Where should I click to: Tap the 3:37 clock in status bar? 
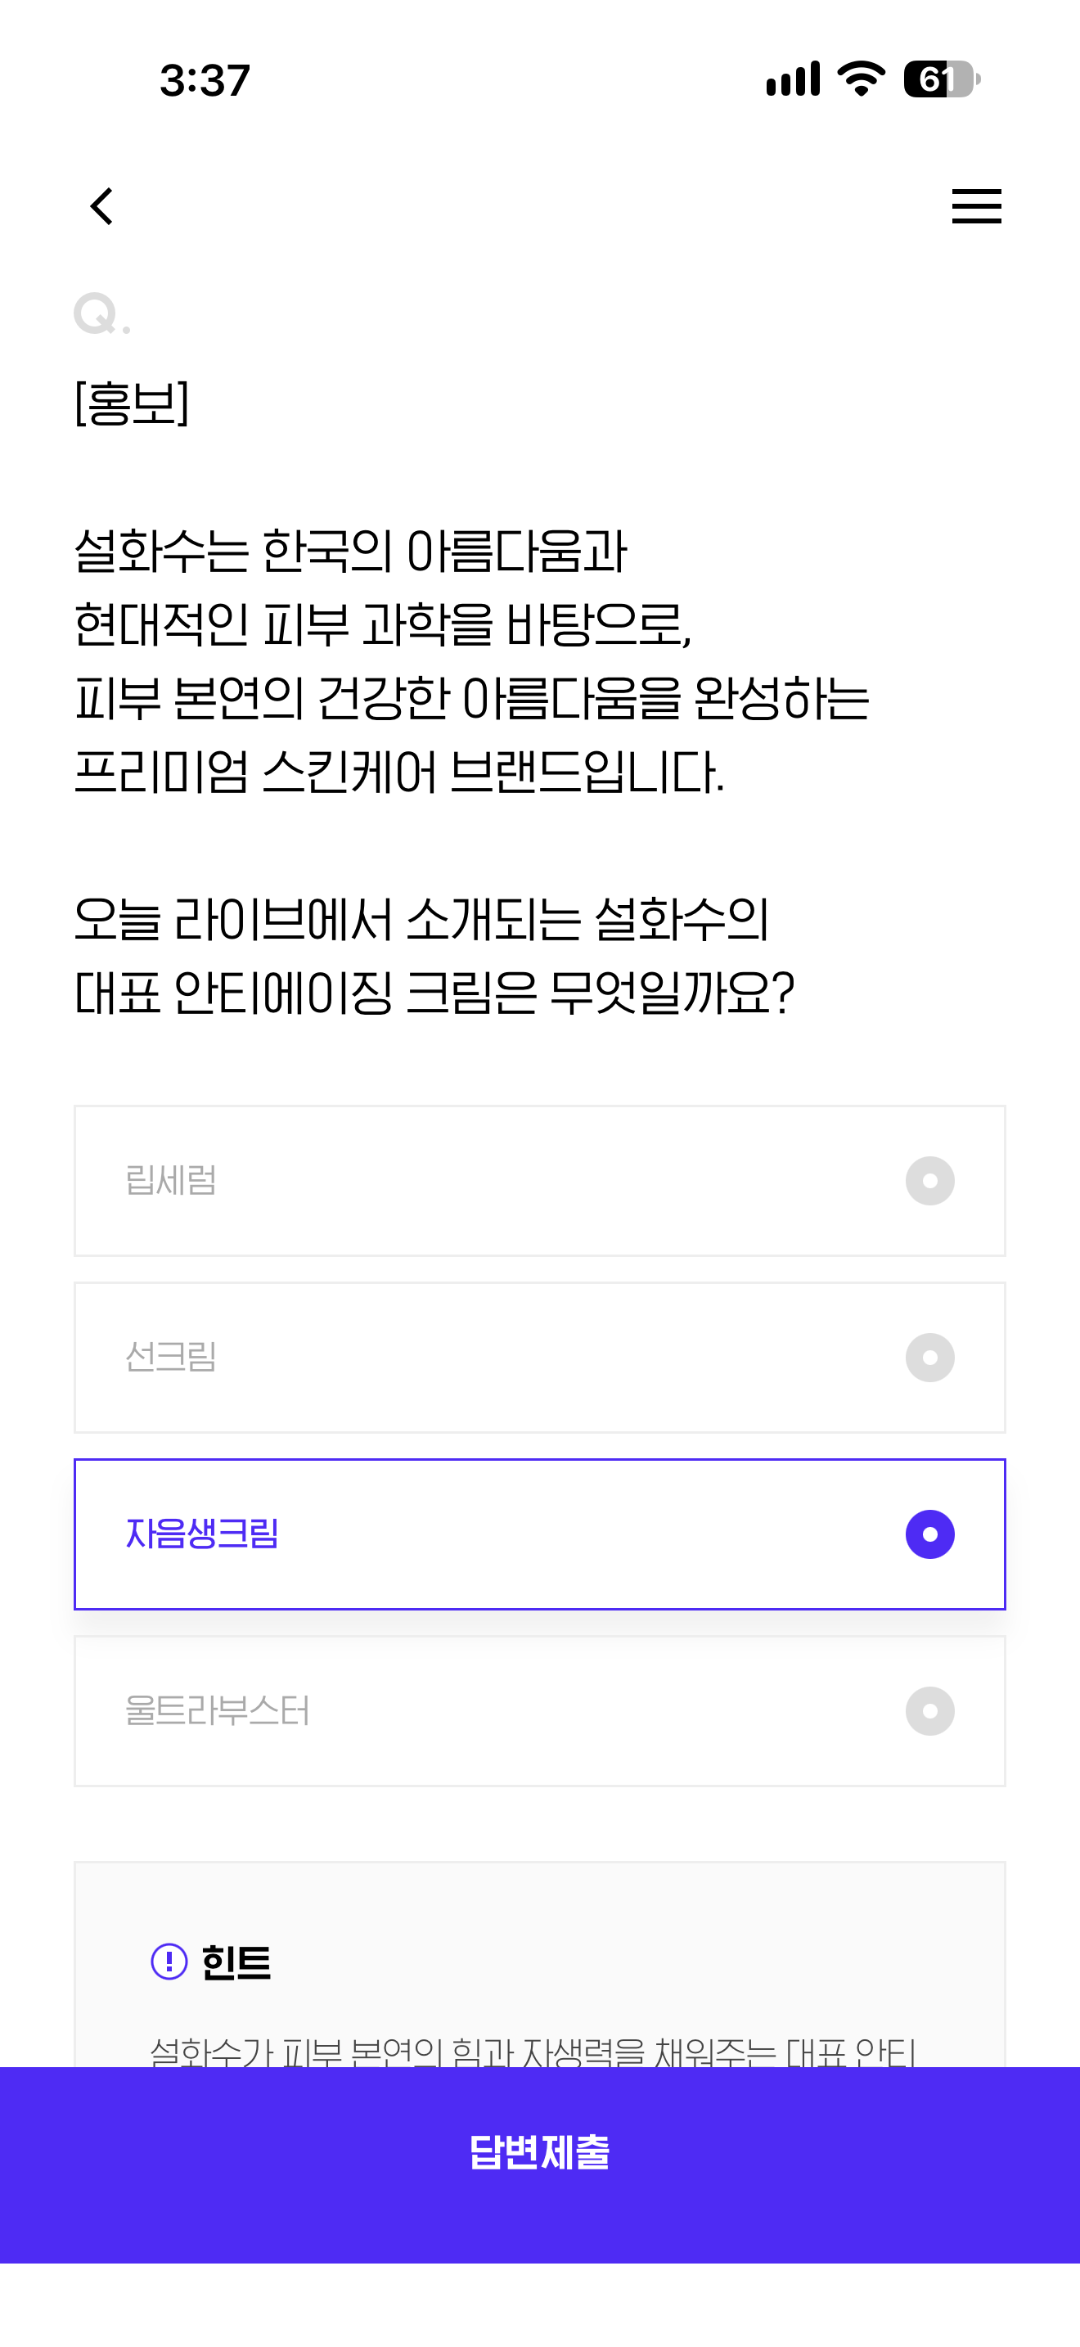click(205, 80)
